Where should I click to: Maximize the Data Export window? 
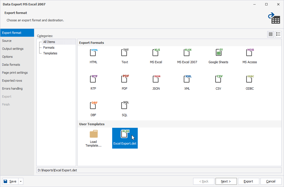pos(266,4)
